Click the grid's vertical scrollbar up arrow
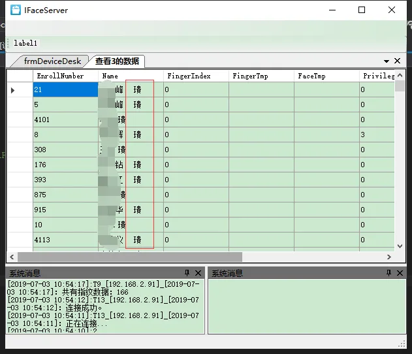Viewport: 412px width, 354px height. [x=400, y=74]
